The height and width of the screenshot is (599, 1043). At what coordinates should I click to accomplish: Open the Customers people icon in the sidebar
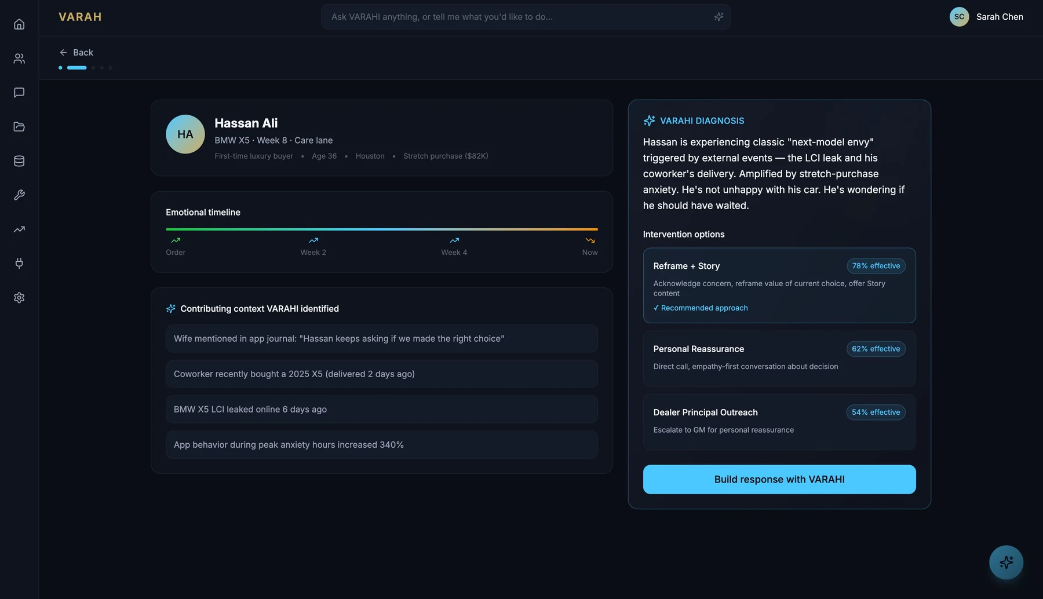point(19,59)
